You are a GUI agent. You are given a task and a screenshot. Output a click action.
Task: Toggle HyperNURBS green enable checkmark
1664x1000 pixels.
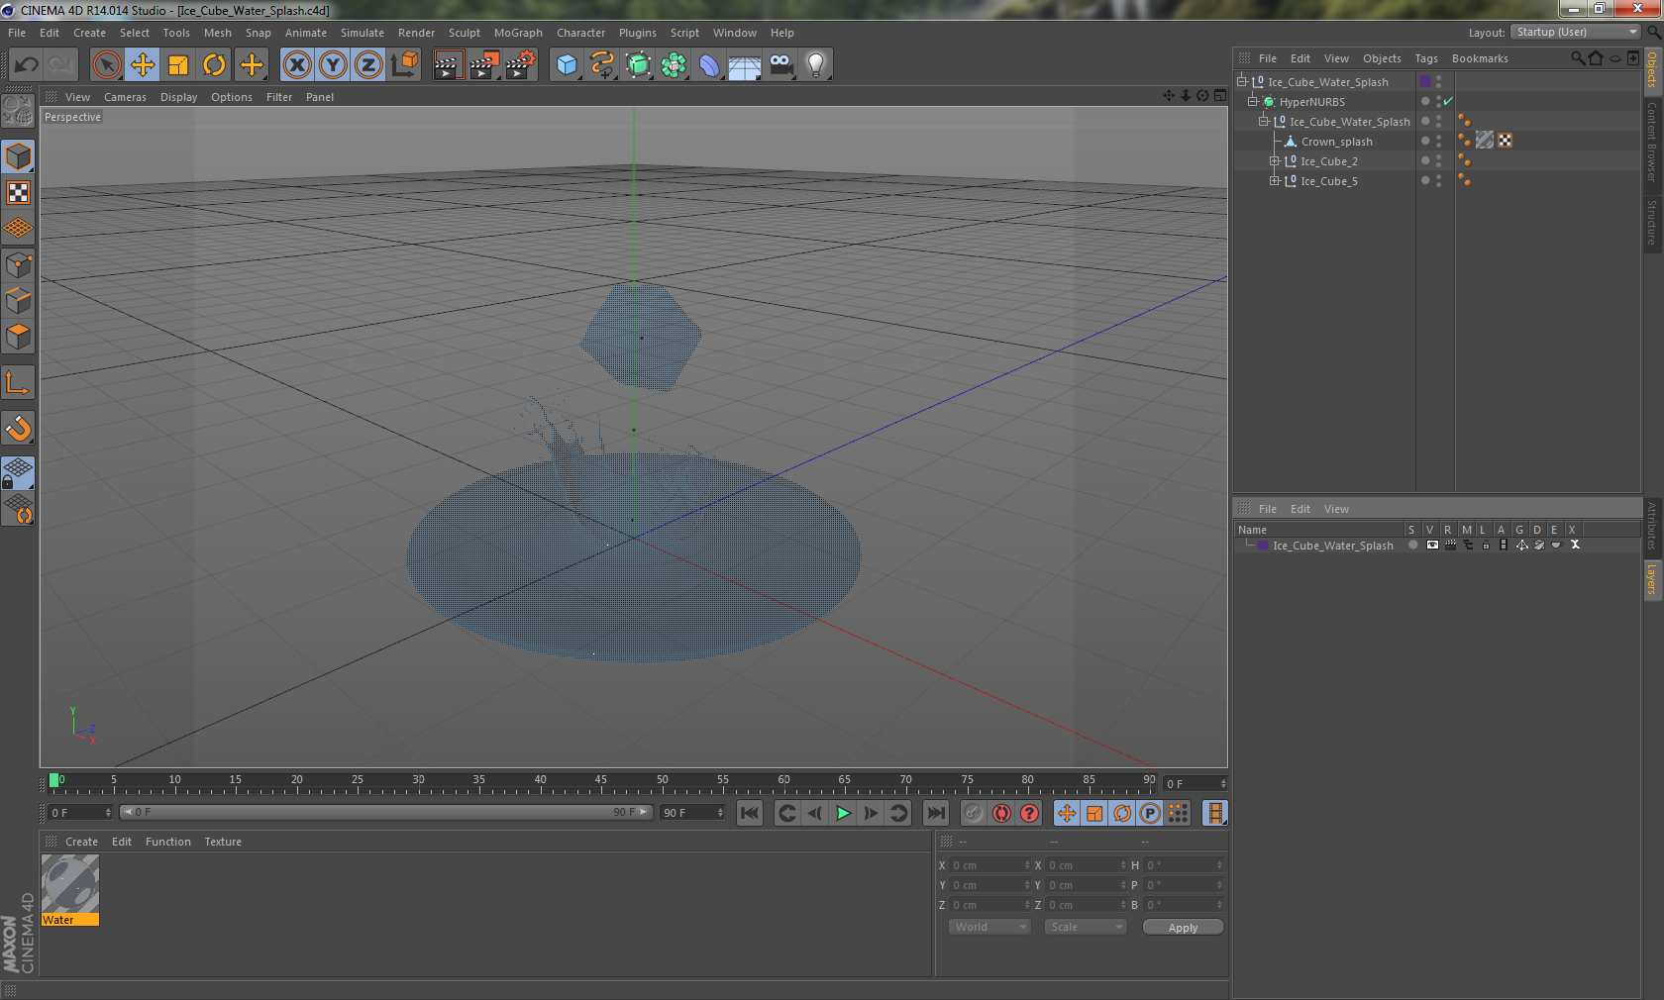(x=1448, y=101)
